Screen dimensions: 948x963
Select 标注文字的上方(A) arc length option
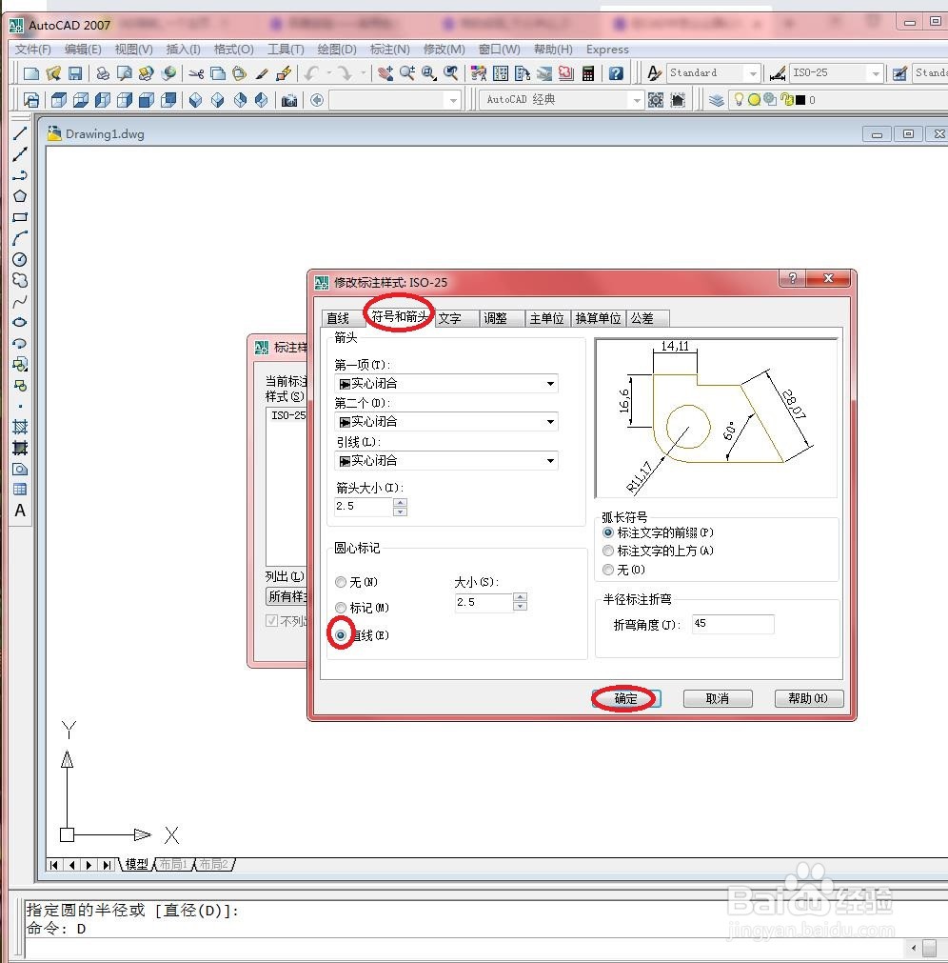pos(608,551)
